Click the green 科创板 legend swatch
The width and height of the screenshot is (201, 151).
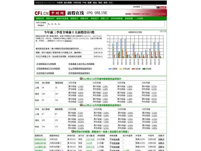pos(144,69)
